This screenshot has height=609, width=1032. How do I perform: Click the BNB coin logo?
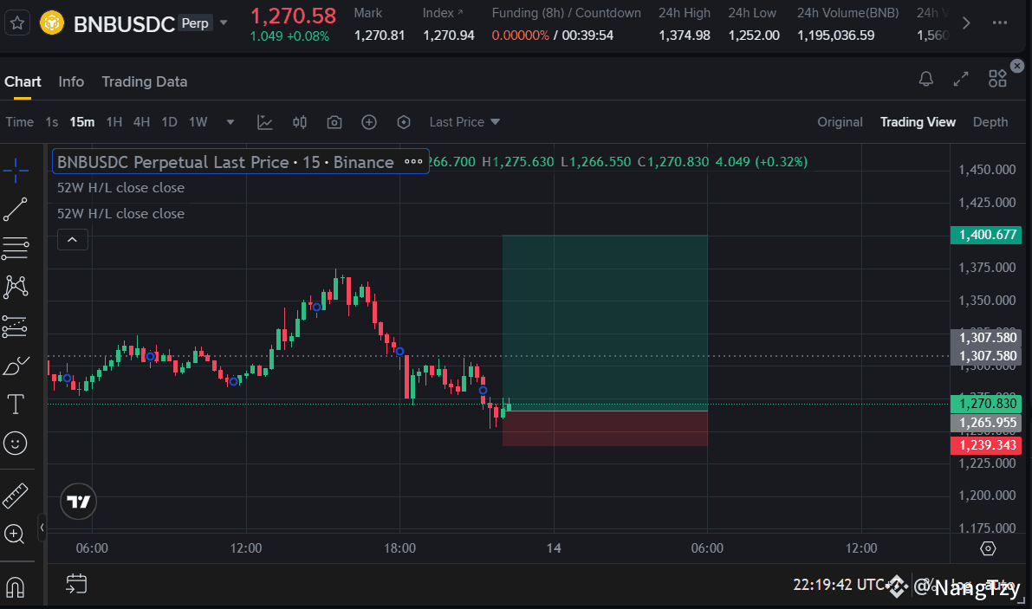[51, 23]
